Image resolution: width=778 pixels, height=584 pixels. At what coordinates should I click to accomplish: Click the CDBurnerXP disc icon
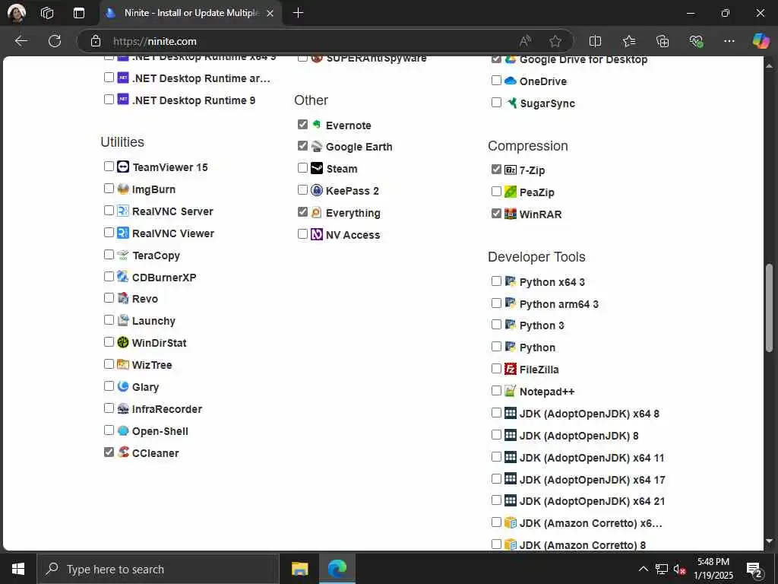(123, 277)
